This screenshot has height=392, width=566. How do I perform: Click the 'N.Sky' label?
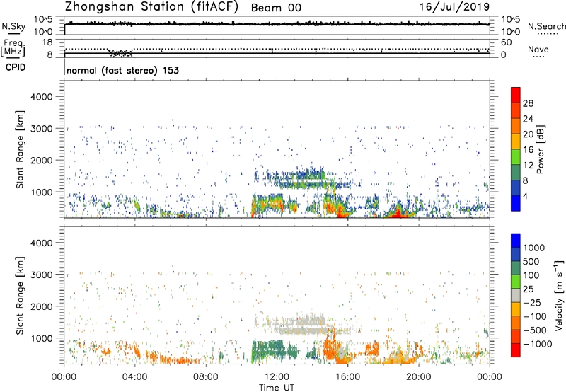[13, 26]
